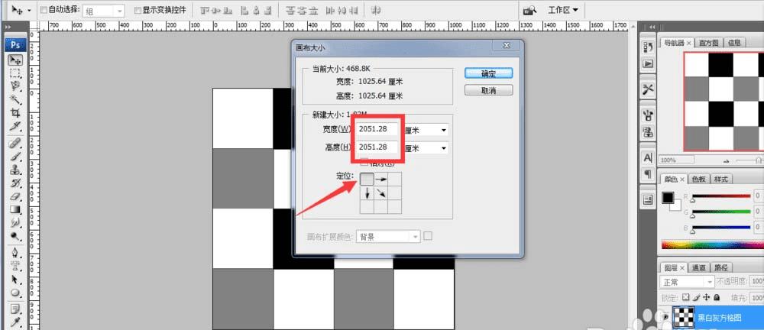
Task: Click the red R channel slider
Action: point(721,196)
